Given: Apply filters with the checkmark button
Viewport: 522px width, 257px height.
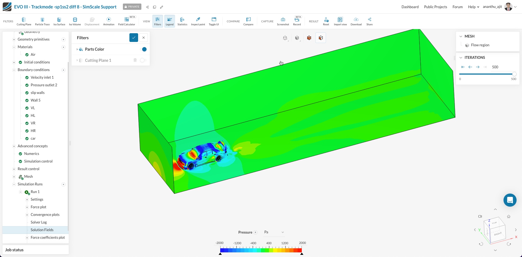Looking at the screenshot, I should [134, 38].
